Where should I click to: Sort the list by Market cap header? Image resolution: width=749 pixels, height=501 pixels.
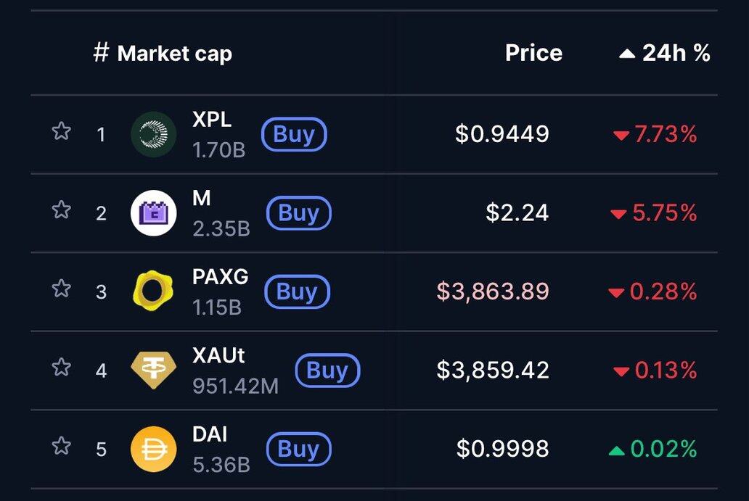coord(174,54)
